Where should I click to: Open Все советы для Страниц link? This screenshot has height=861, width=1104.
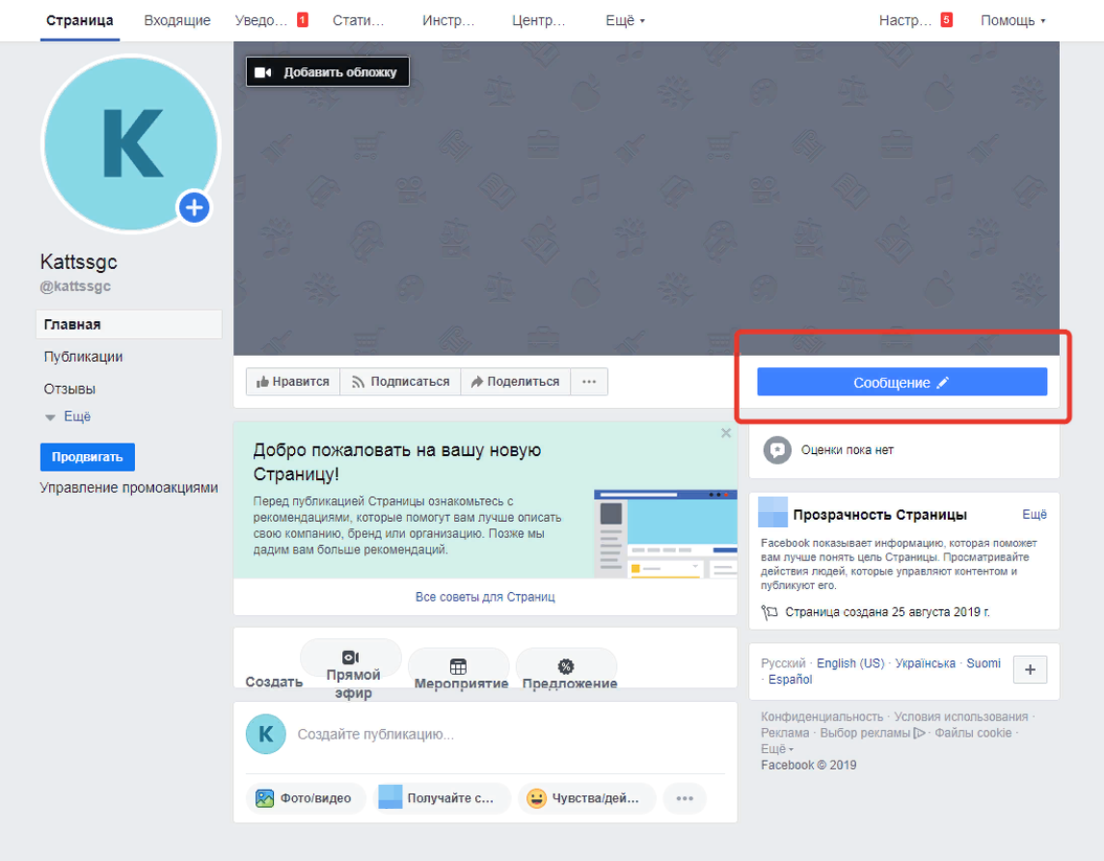[485, 597]
